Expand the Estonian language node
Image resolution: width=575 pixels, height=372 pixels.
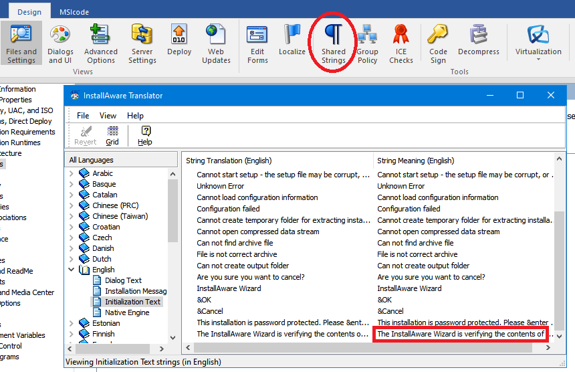pyautogui.click(x=72, y=323)
